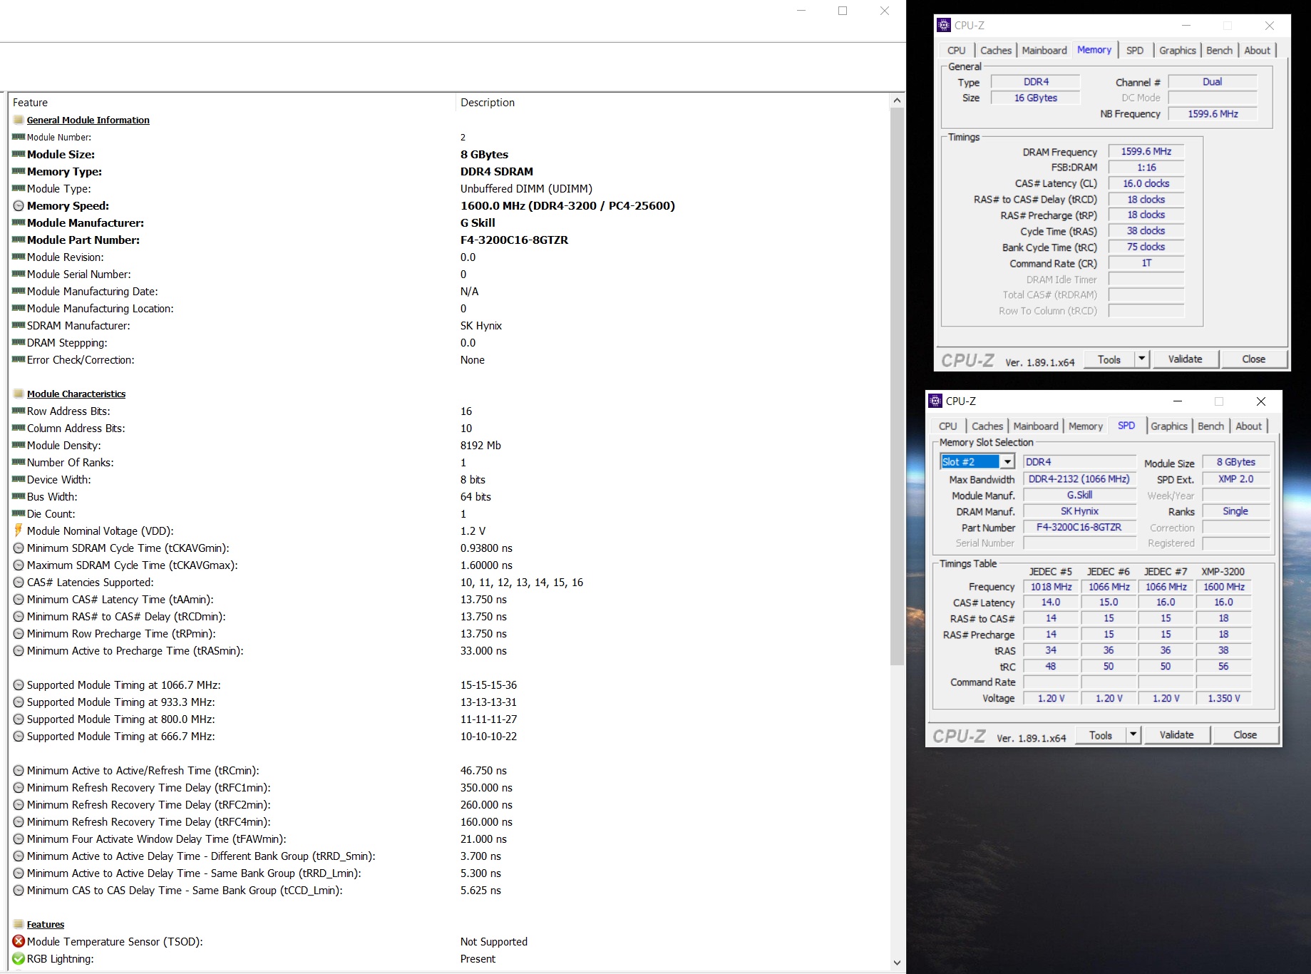Click the Module Size 8 GBytes field in SPD window

click(x=1236, y=462)
